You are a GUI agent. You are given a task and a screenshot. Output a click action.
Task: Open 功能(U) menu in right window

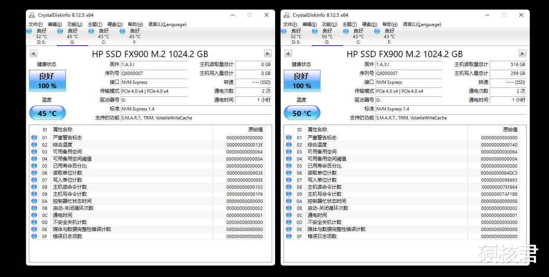[x=330, y=24]
